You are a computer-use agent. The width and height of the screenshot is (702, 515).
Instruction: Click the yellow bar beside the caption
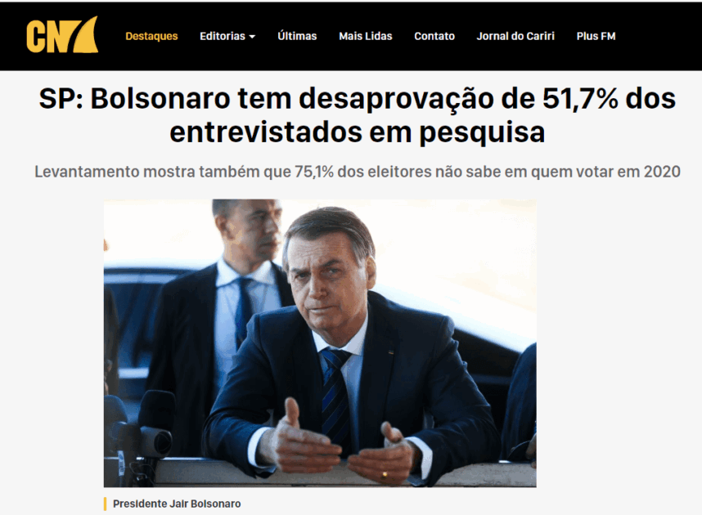106,504
